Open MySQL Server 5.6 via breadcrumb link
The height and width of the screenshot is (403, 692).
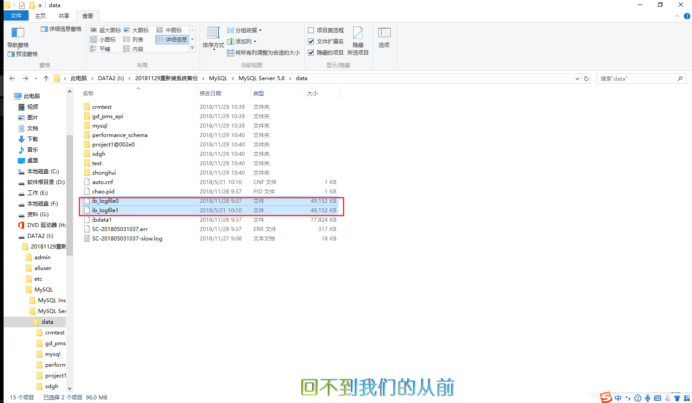(x=261, y=78)
